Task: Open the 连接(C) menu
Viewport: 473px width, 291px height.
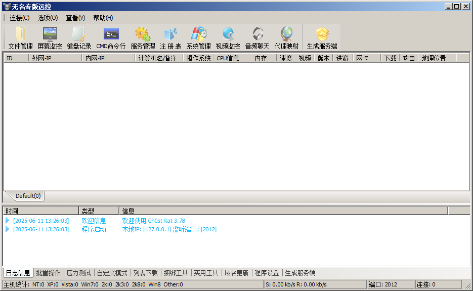Action: click(x=20, y=18)
